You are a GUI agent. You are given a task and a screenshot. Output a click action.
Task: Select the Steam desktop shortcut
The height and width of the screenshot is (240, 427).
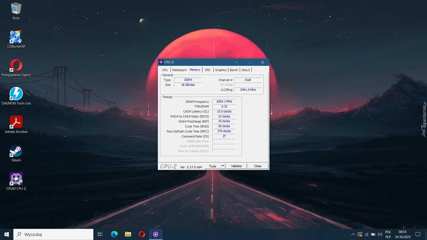pyautogui.click(x=16, y=153)
